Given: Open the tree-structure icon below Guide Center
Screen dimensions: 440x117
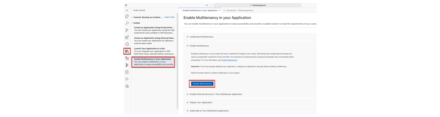Looking at the screenshot, I should [x=127, y=58].
